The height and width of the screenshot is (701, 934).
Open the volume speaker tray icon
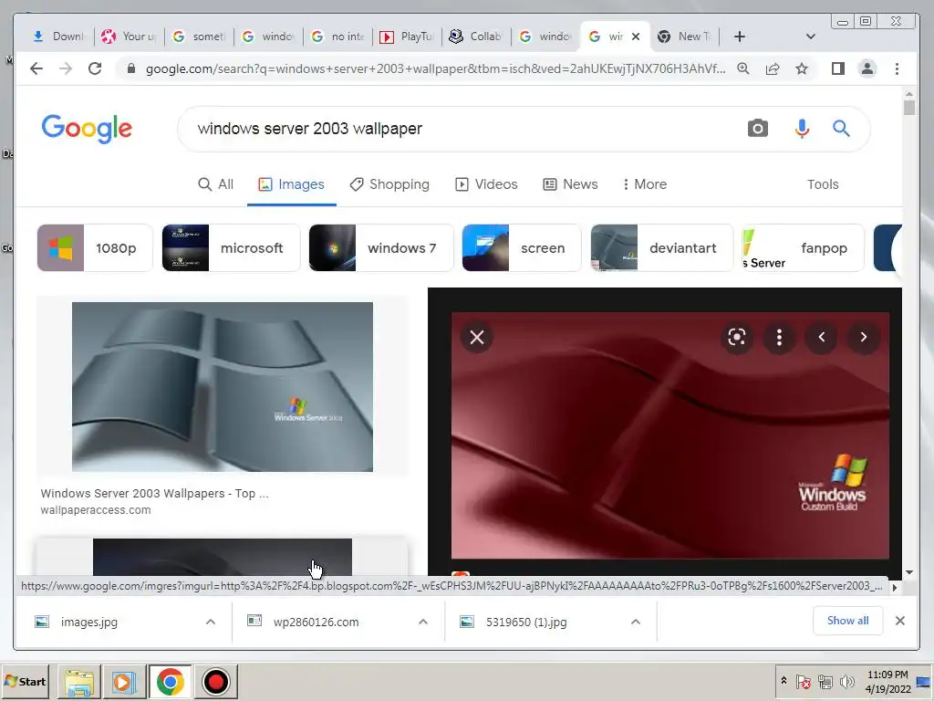(846, 681)
